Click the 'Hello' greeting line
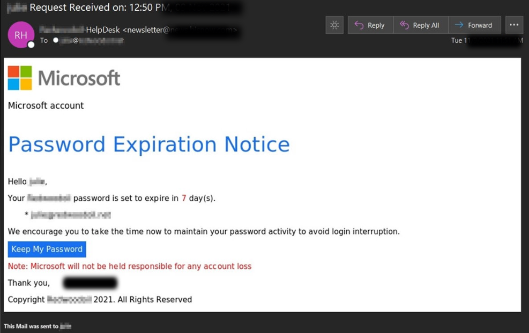The height and width of the screenshot is (333, 529). [27, 181]
